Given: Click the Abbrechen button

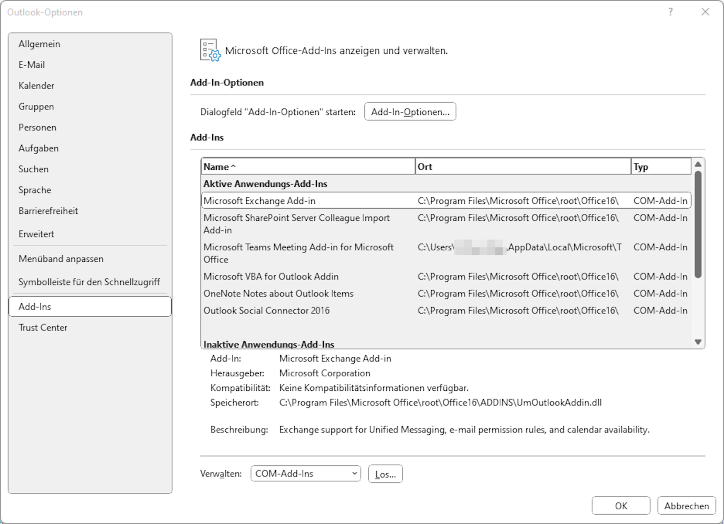Looking at the screenshot, I should (686, 506).
